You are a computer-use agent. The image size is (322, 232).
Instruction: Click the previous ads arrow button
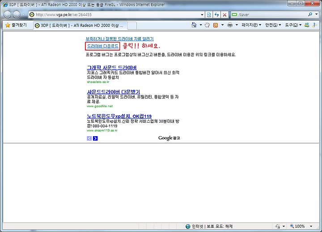point(89,138)
